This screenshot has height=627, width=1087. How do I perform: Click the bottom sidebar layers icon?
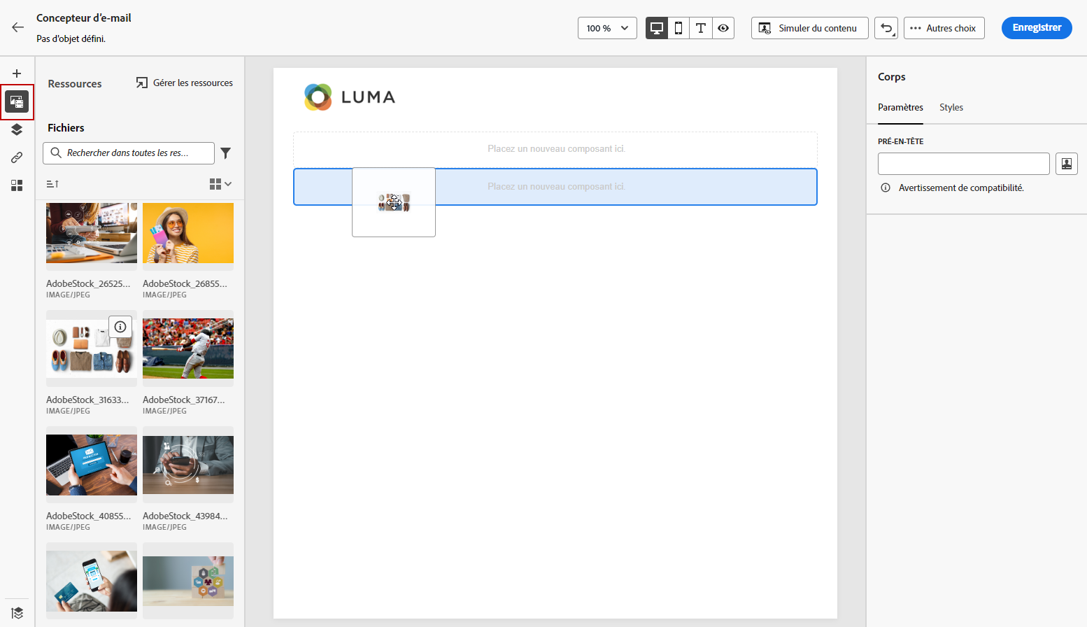(17, 613)
